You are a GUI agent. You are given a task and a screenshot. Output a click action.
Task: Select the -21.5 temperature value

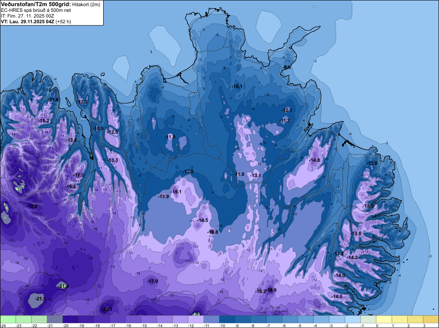[64, 286]
